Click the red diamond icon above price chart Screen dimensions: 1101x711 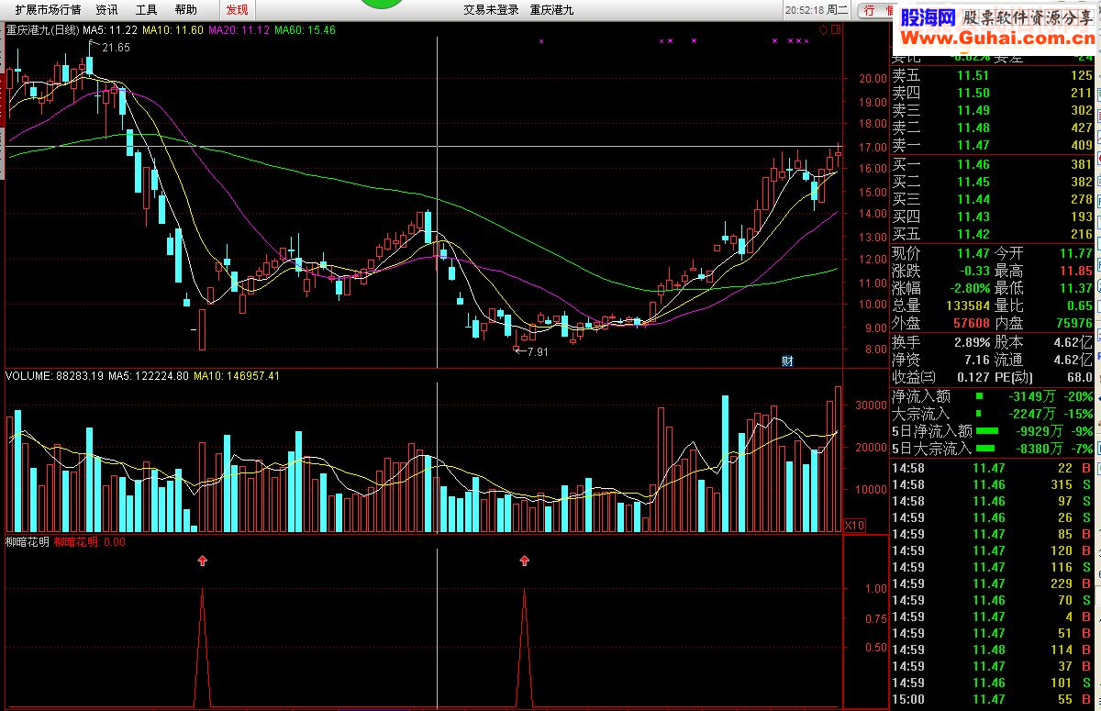(x=823, y=30)
